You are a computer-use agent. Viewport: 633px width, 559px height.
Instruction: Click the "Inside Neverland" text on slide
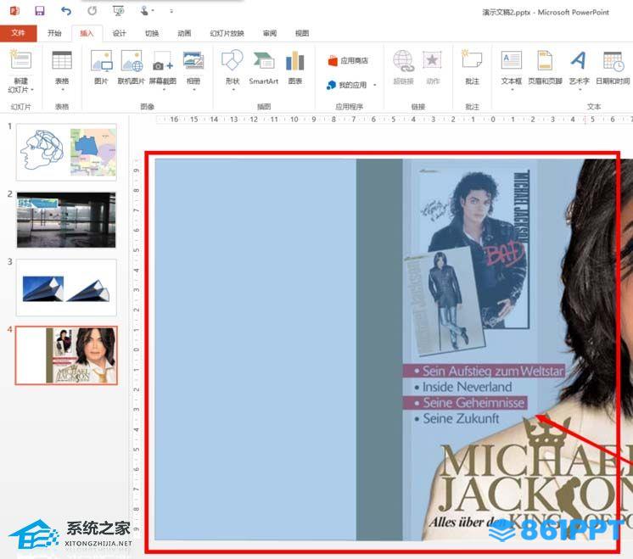467,387
